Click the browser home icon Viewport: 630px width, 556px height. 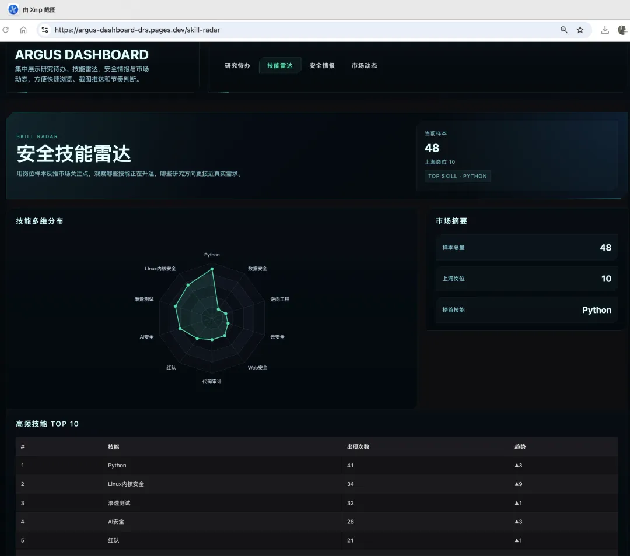click(x=23, y=30)
